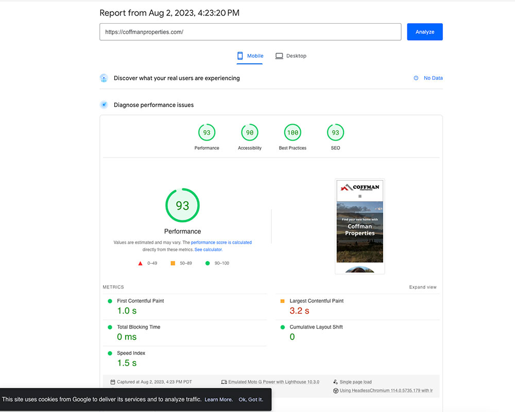Dismiss cookie banner with Ok, Got it
The height and width of the screenshot is (412, 515).
251,400
